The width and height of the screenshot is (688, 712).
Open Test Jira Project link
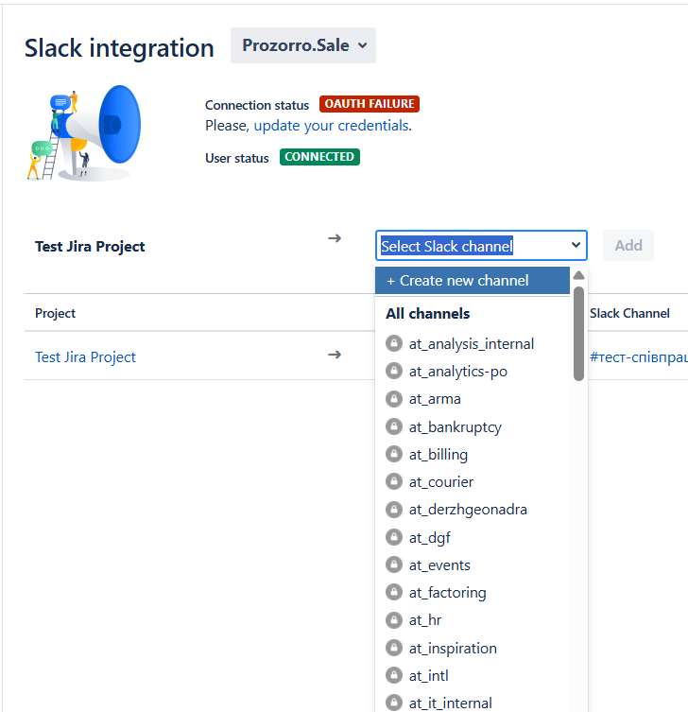click(x=85, y=357)
